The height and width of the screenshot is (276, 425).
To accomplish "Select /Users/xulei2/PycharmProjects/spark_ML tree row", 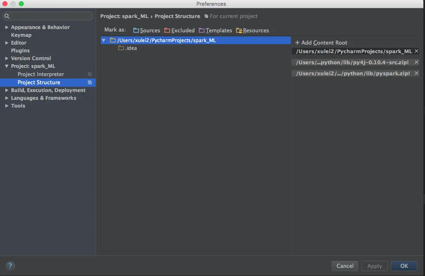I will 196,40.
